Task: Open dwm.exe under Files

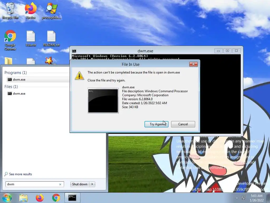Action: click(x=17, y=94)
